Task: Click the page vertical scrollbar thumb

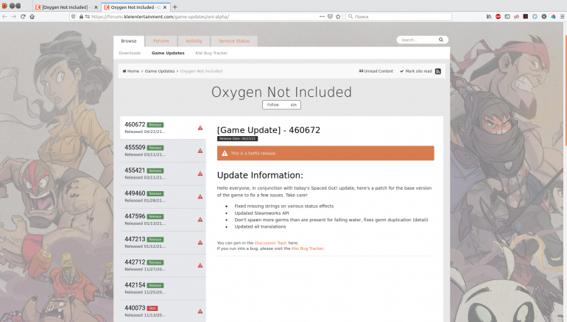Action: (566, 89)
